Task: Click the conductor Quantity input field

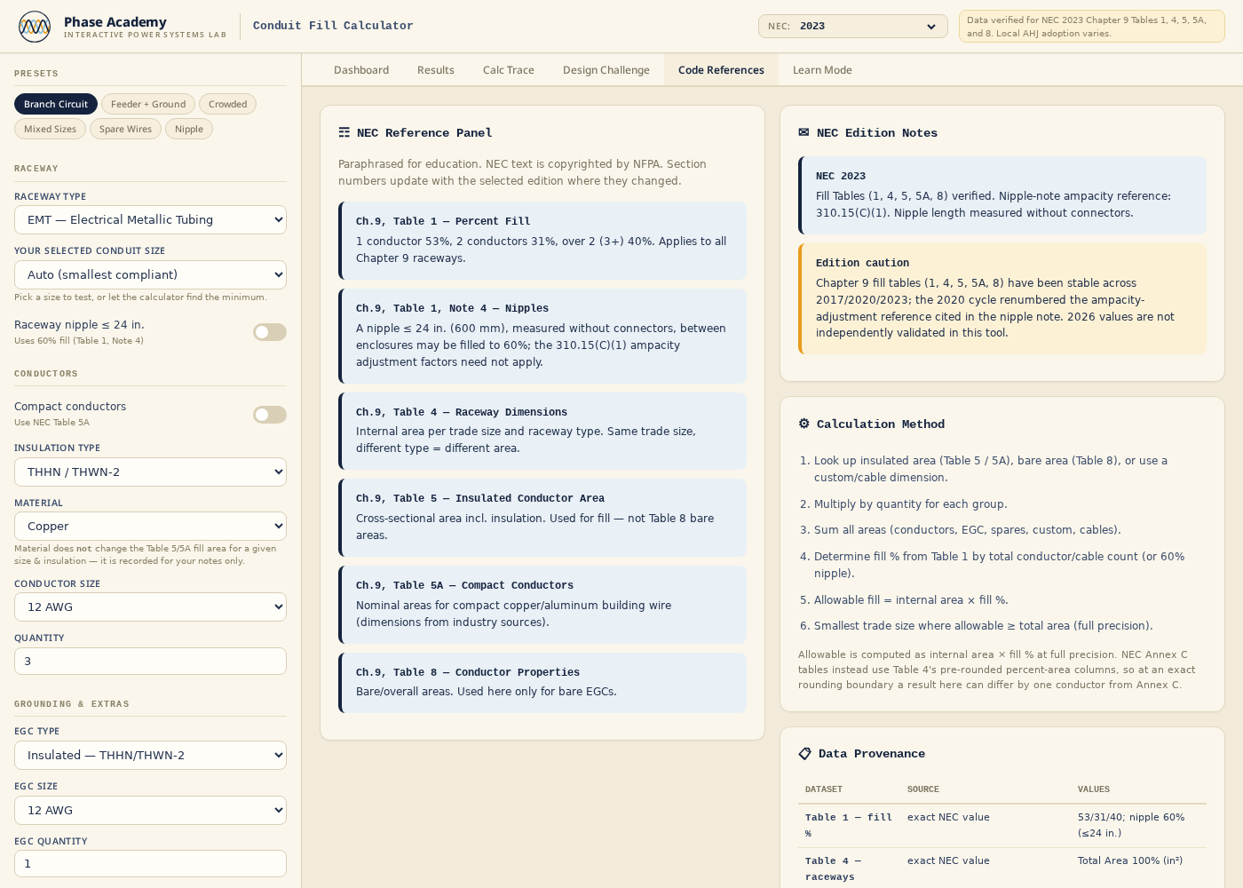Action: click(x=150, y=662)
